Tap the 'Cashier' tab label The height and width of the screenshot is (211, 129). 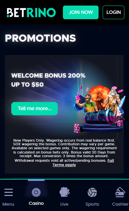point(120,204)
